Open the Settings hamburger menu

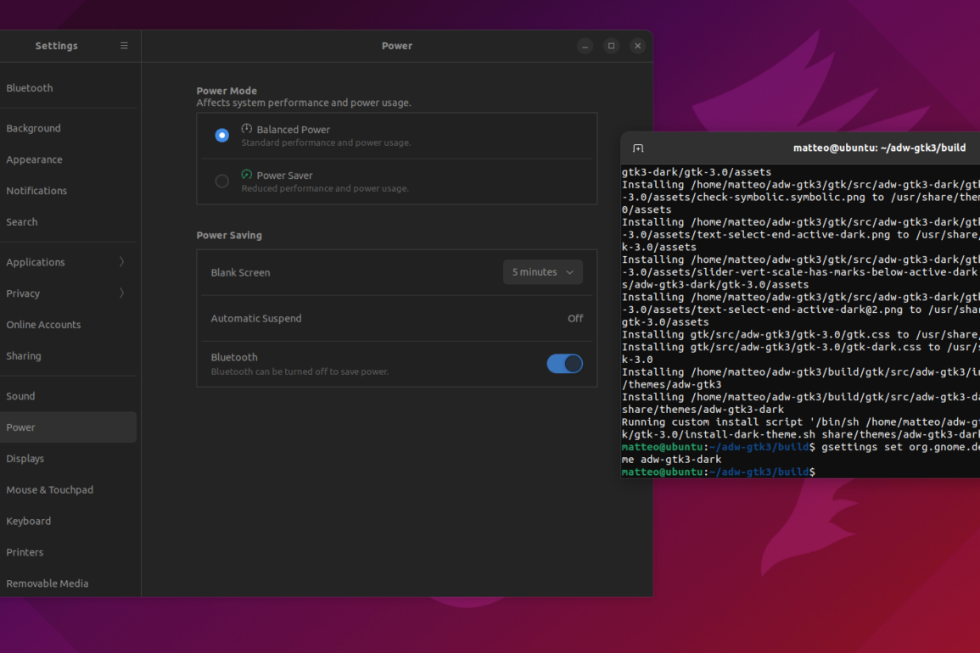coord(124,46)
